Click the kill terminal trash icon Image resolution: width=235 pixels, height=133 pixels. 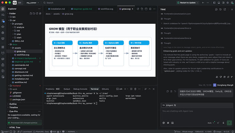[135, 89]
